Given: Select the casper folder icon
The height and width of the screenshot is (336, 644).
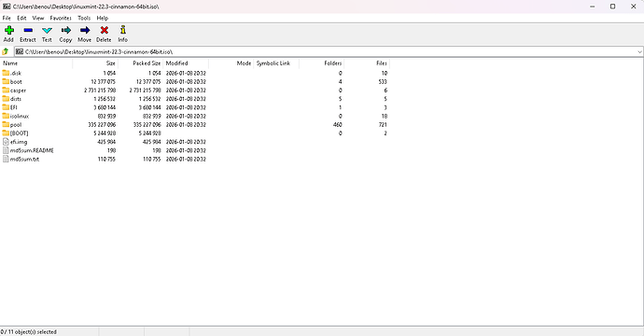Looking at the screenshot, I should tap(6, 91).
